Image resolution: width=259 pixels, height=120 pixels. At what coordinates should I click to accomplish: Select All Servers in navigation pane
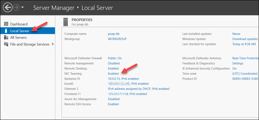[18, 38]
